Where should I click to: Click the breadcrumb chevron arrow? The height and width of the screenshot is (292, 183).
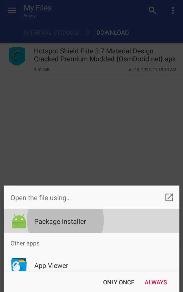88,33
